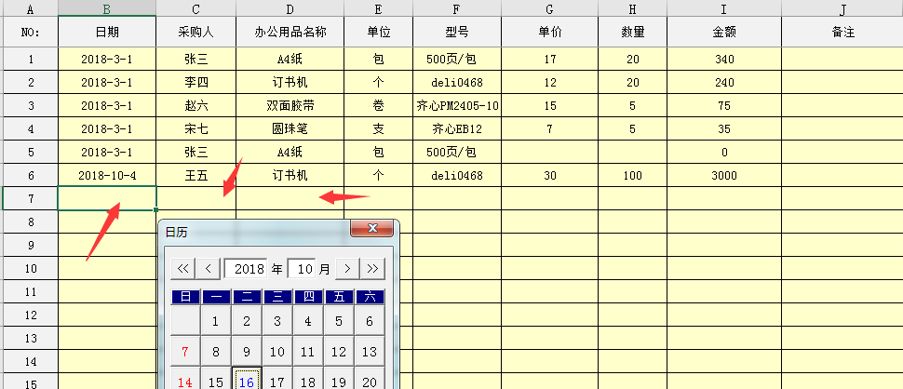The width and height of the screenshot is (903, 389).
Task: Pick day 11 in the calendar
Action: (308, 352)
